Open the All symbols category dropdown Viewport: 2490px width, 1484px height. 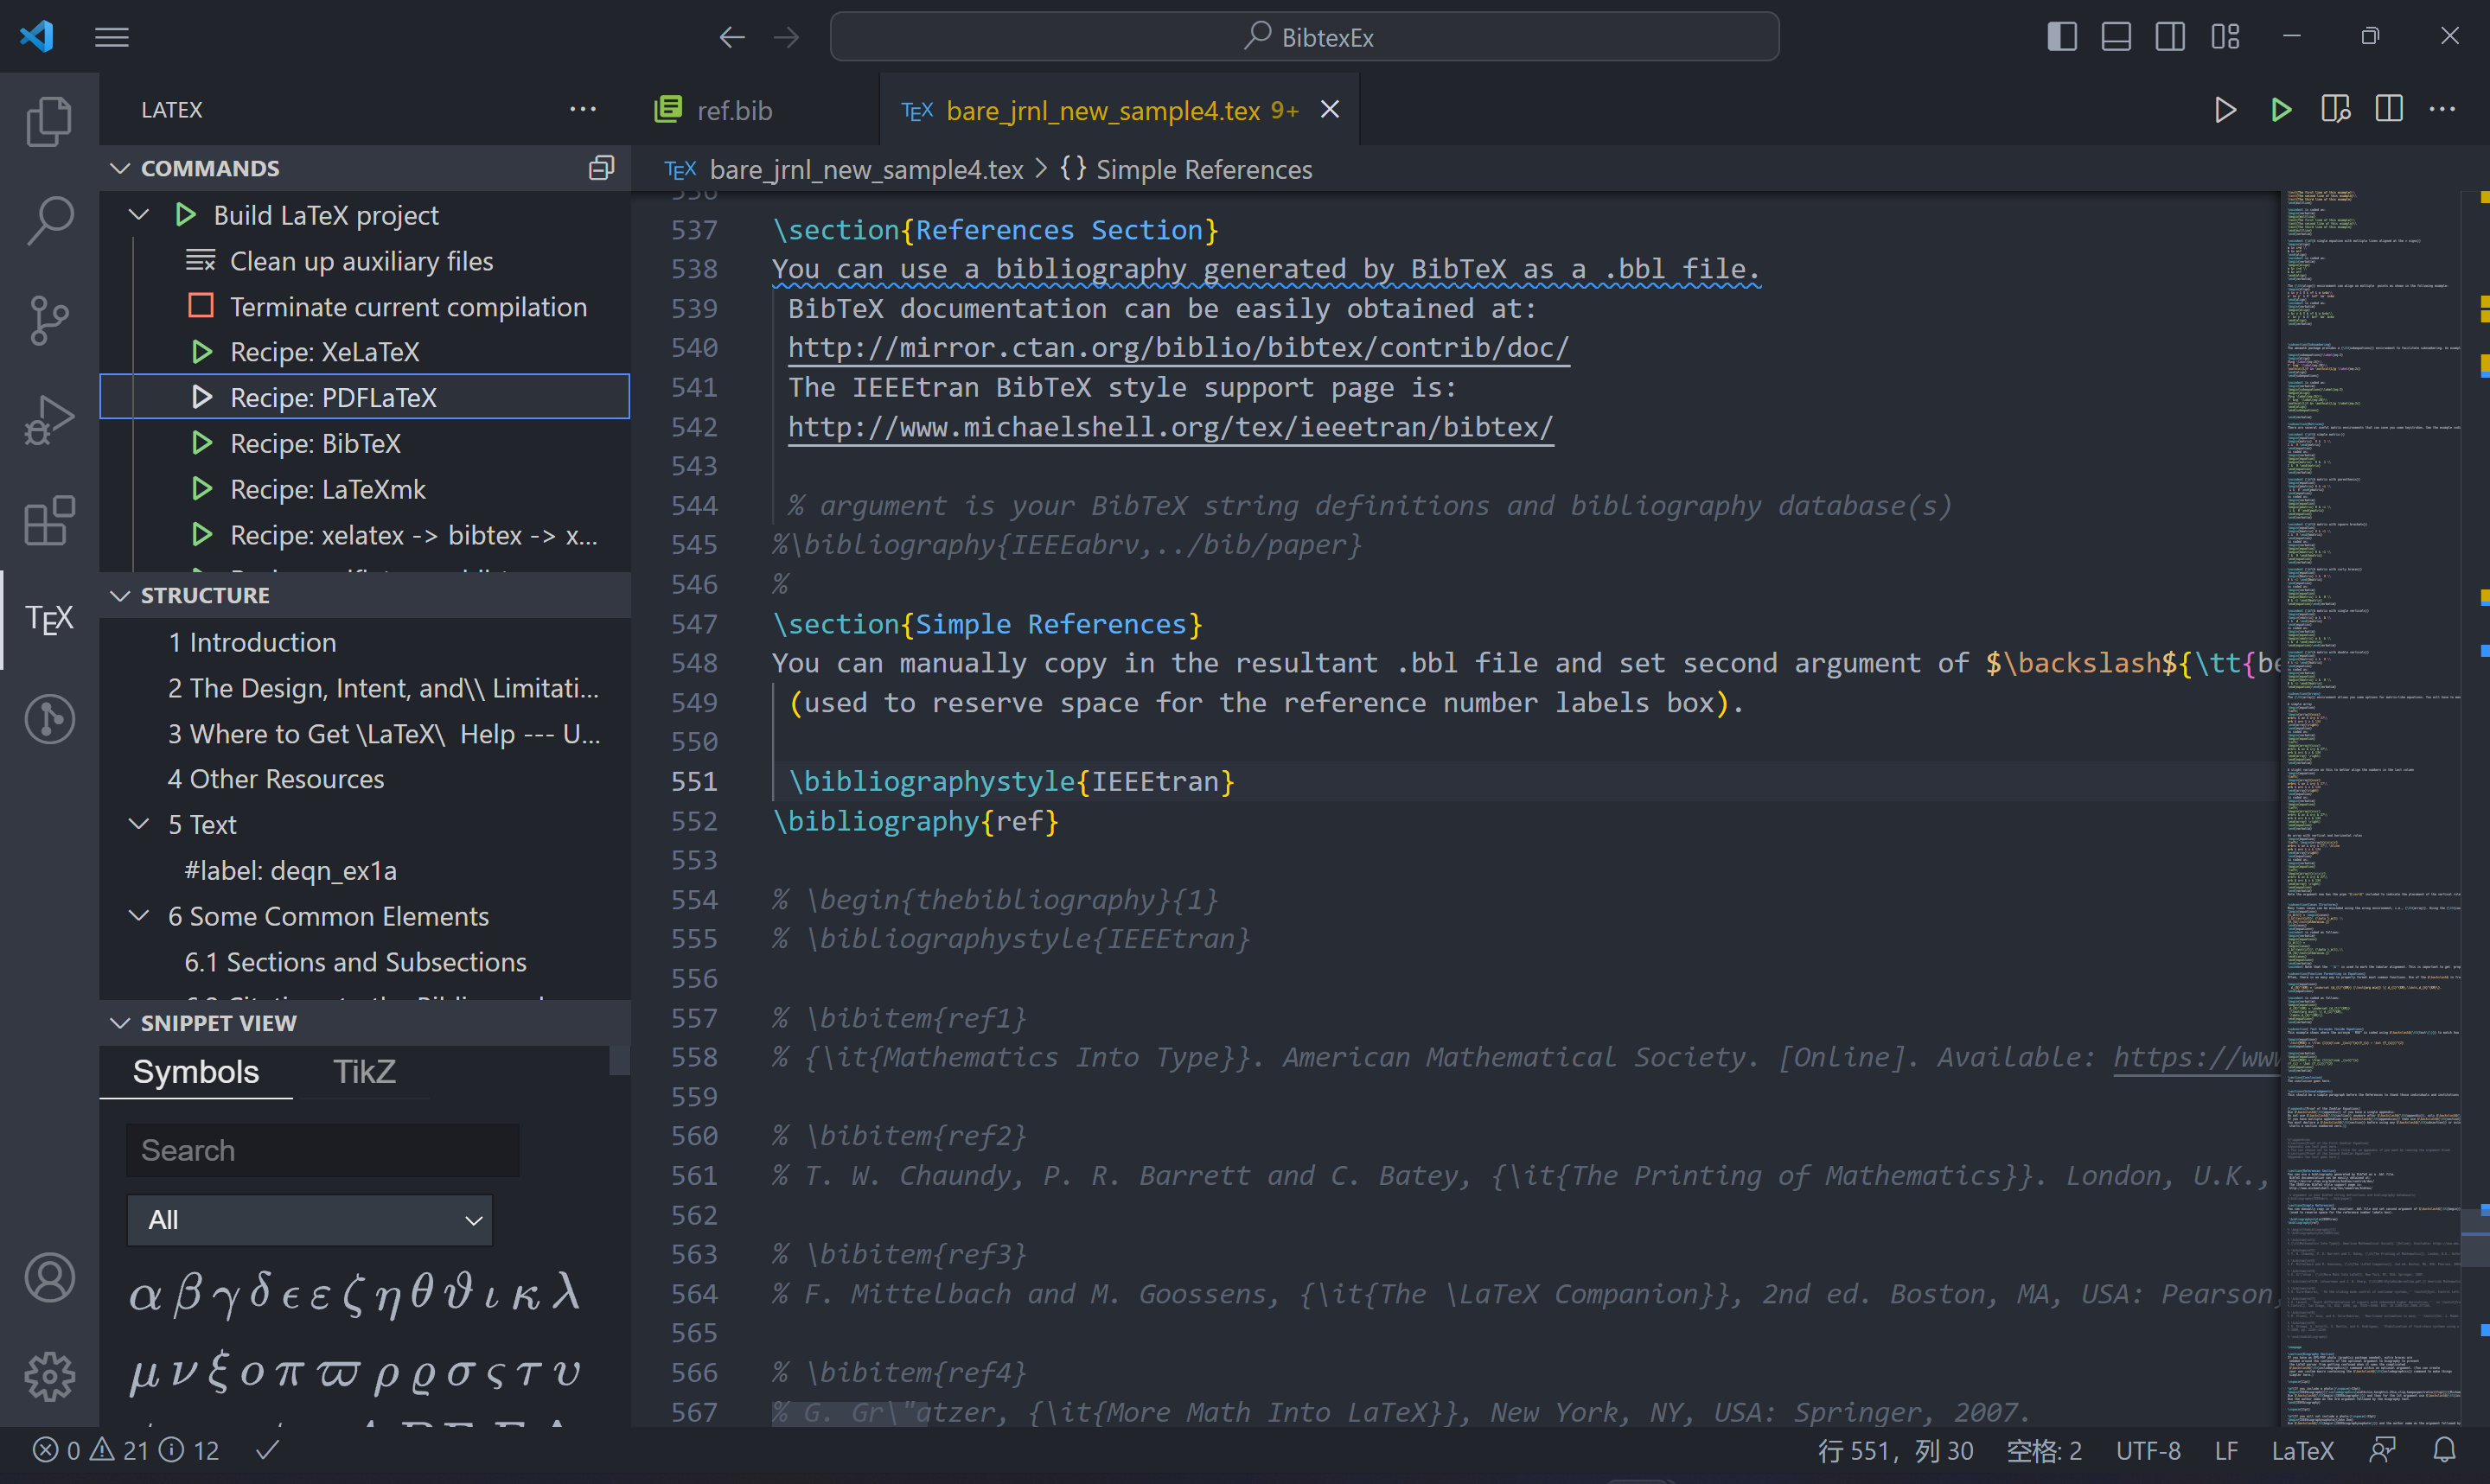point(310,1220)
